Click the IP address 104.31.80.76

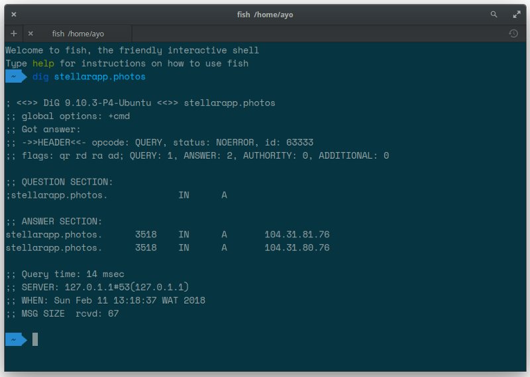tap(297, 248)
